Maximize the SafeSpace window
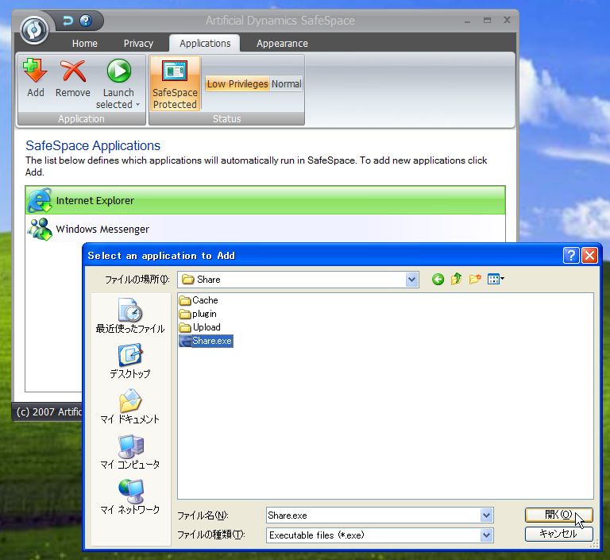This screenshot has width=610, height=560. (487, 20)
